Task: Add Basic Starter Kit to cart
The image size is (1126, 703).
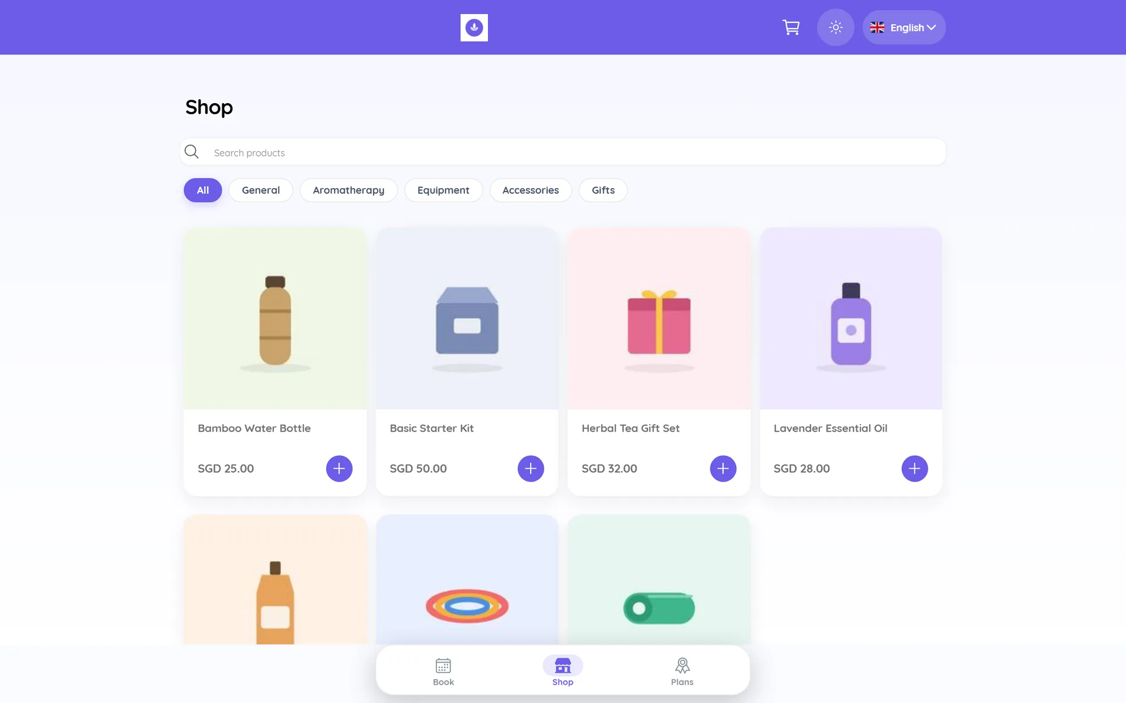Action: (531, 469)
